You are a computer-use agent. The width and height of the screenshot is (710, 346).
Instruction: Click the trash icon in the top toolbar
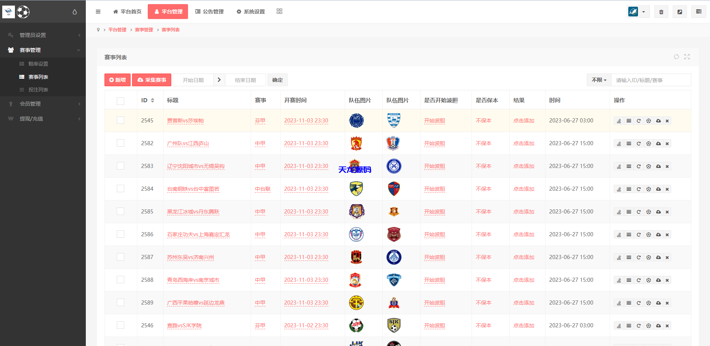click(661, 12)
